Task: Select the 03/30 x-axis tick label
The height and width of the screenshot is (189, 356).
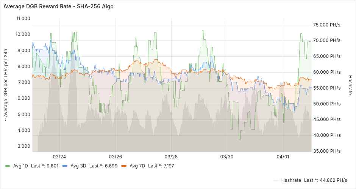Action: 227,156
